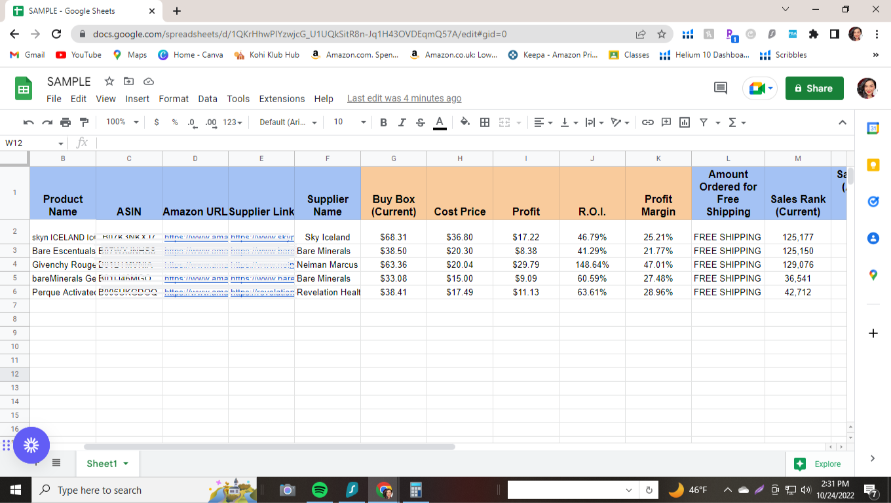Viewport: 891px width, 503px height.
Task: Toggle Strikethrough formatting
Action: pyautogui.click(x=421, y=122)
